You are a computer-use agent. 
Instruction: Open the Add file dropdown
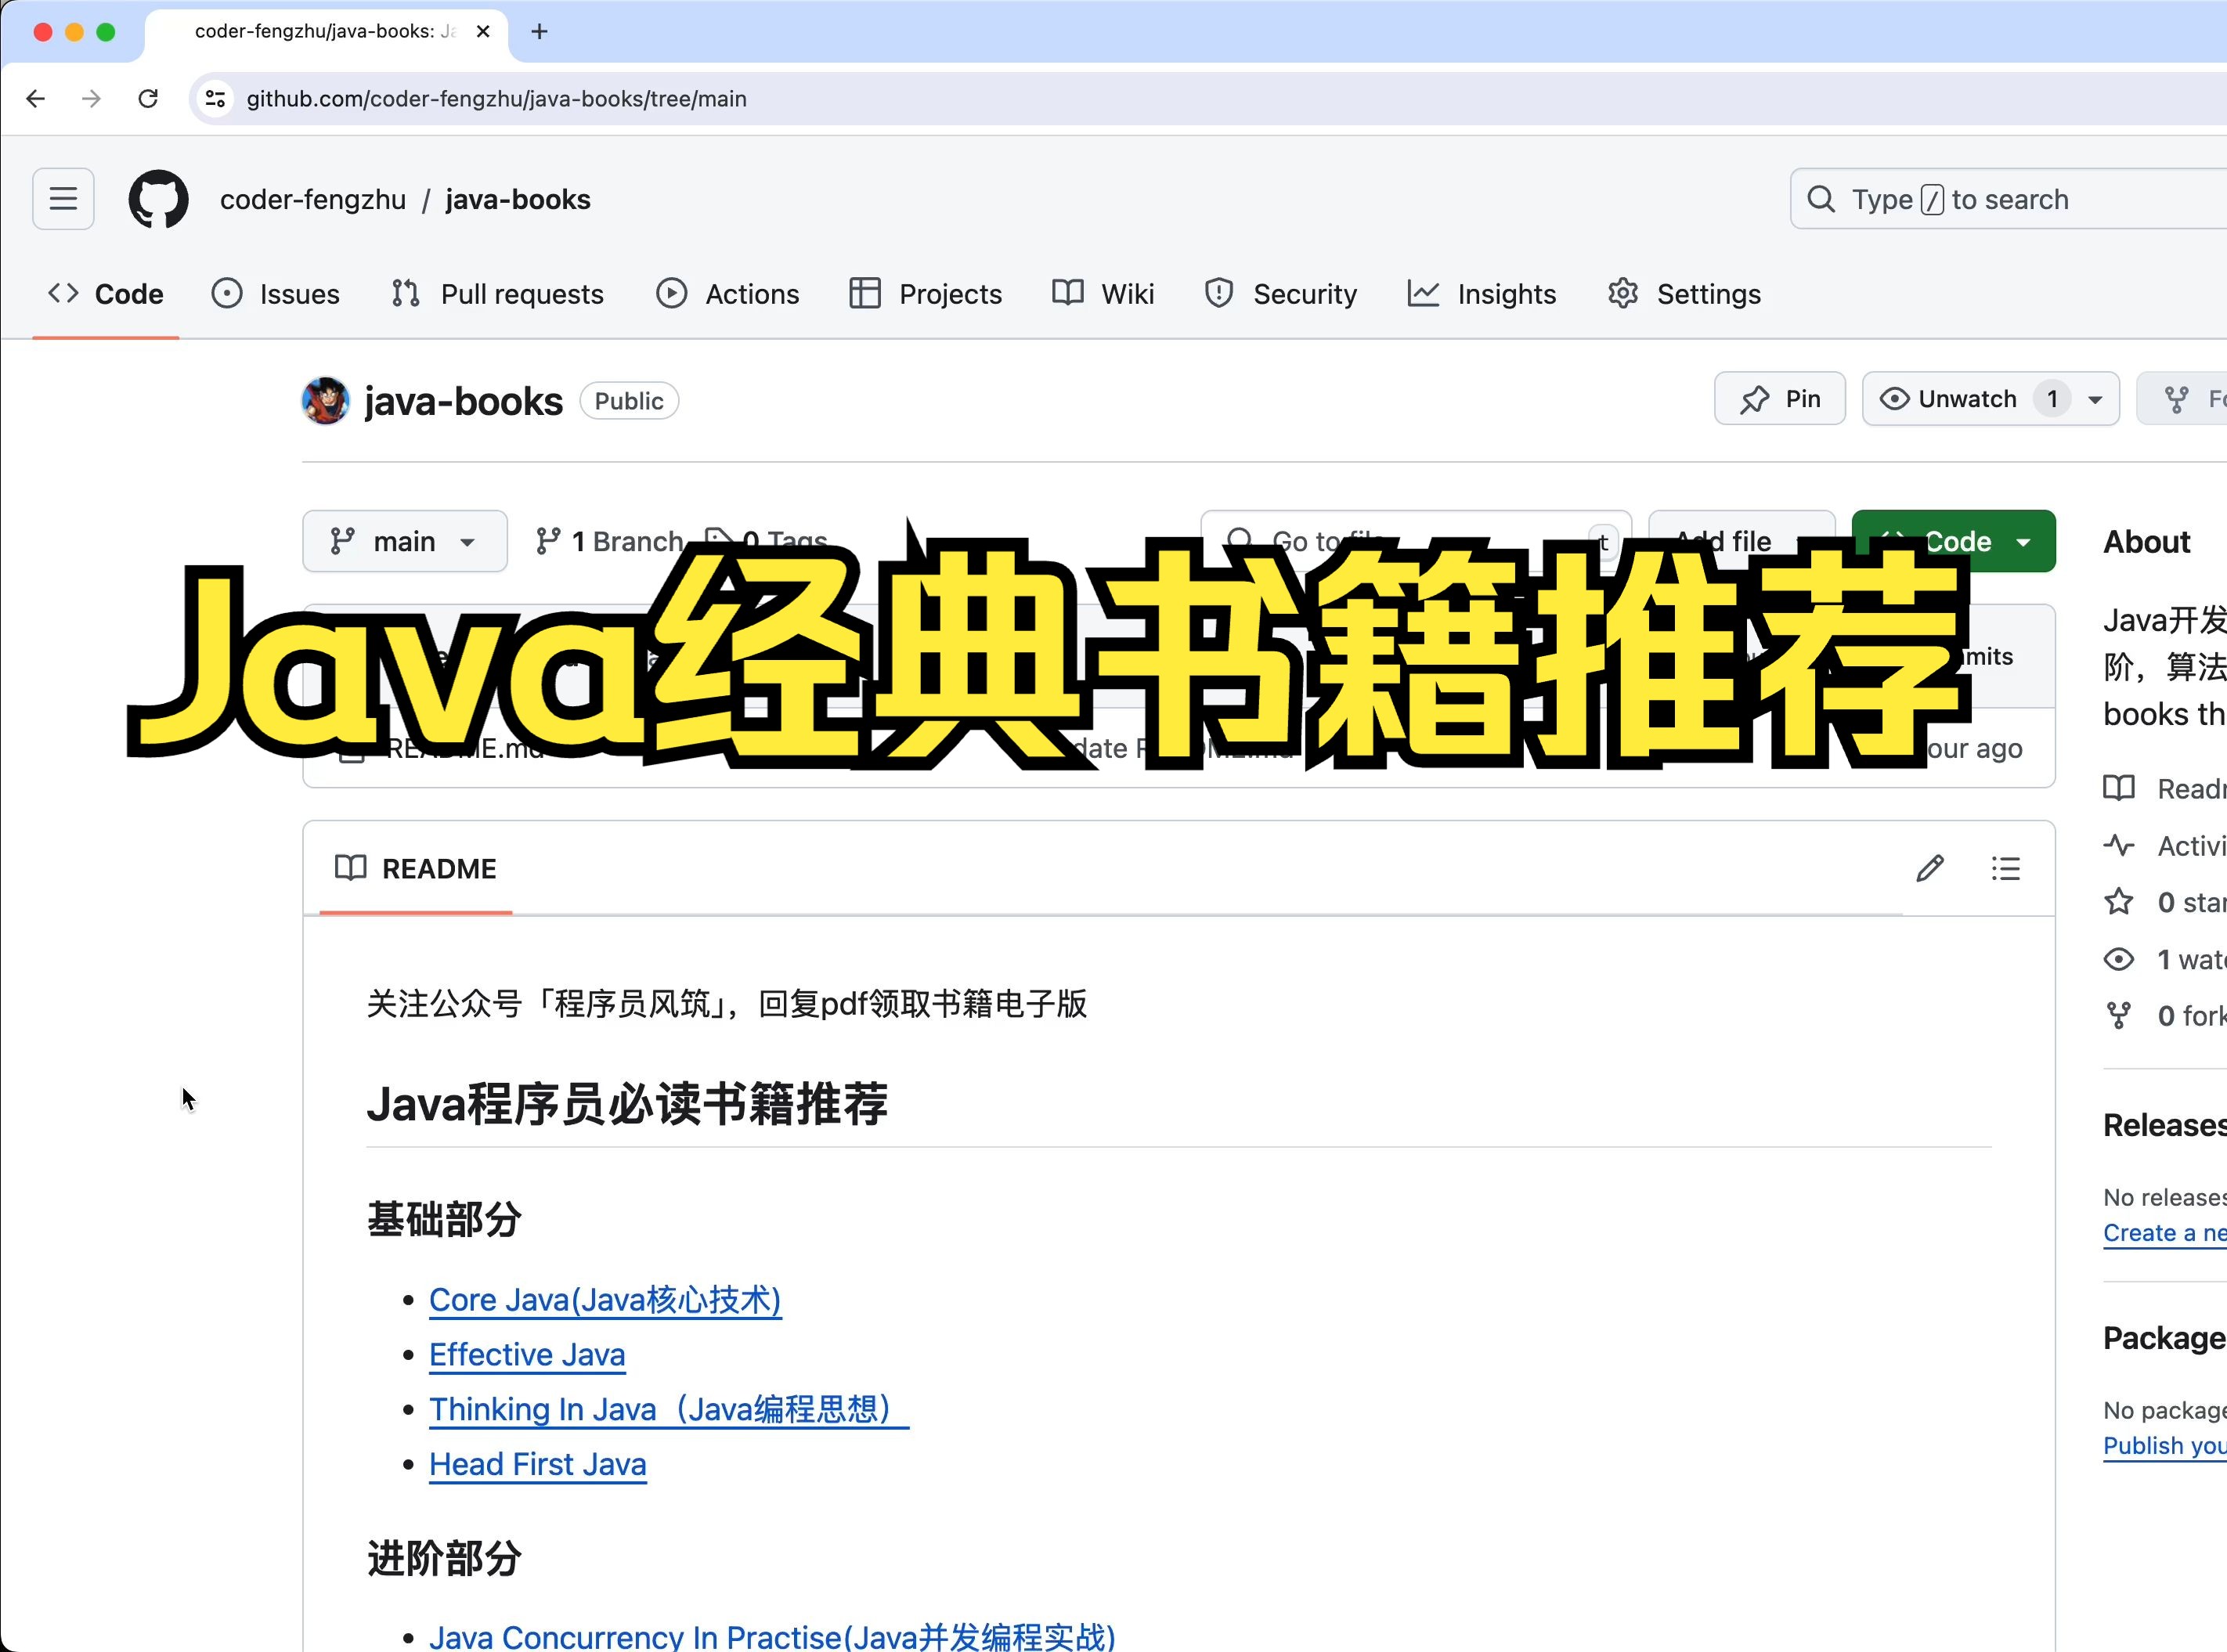point(1741,541)
